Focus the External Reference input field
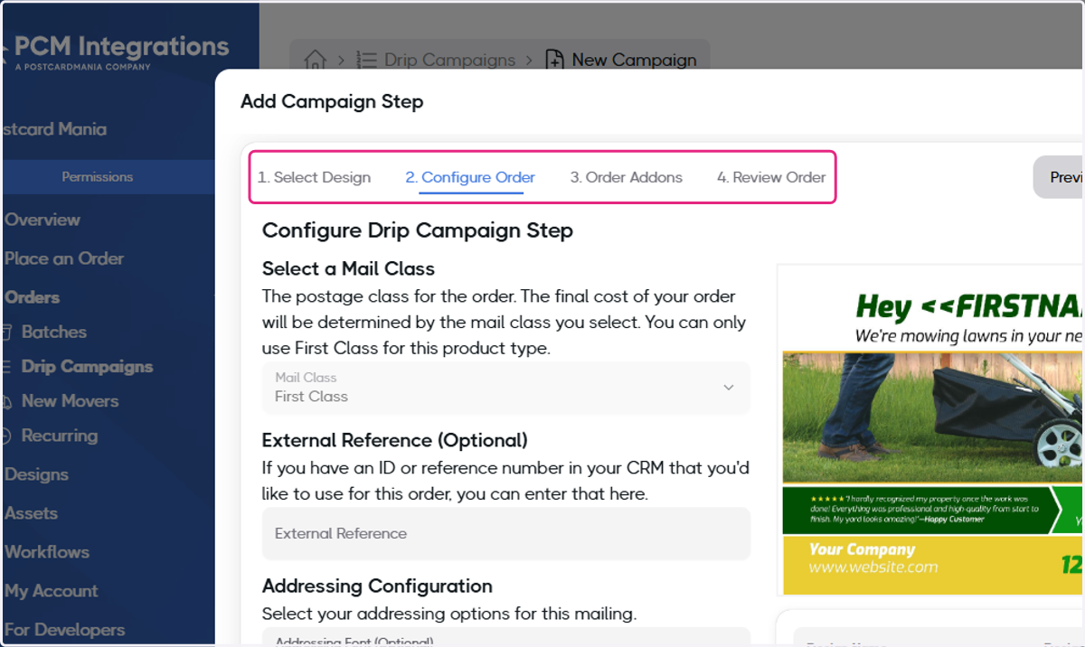This screenshot has width=1085, height=647. point(506,533)
